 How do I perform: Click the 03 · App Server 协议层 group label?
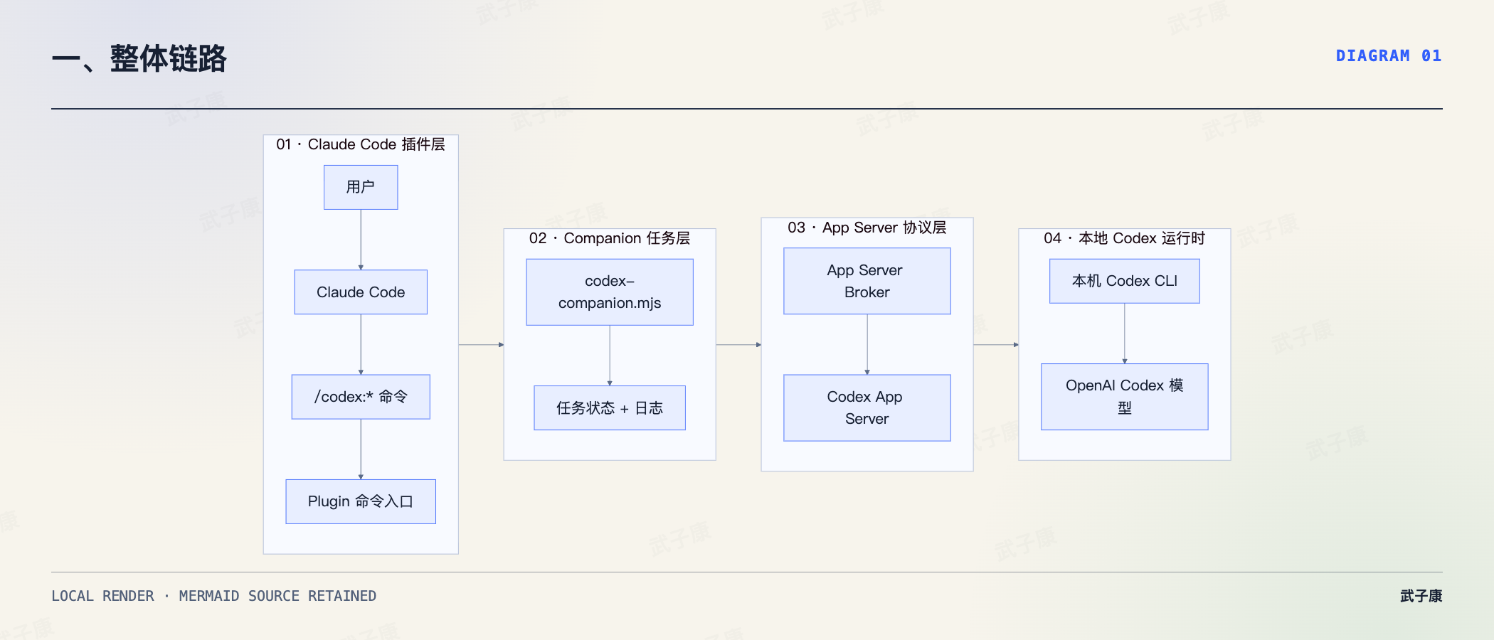tap(867, 228)
